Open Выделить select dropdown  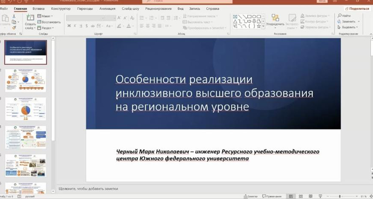[348, 27]
